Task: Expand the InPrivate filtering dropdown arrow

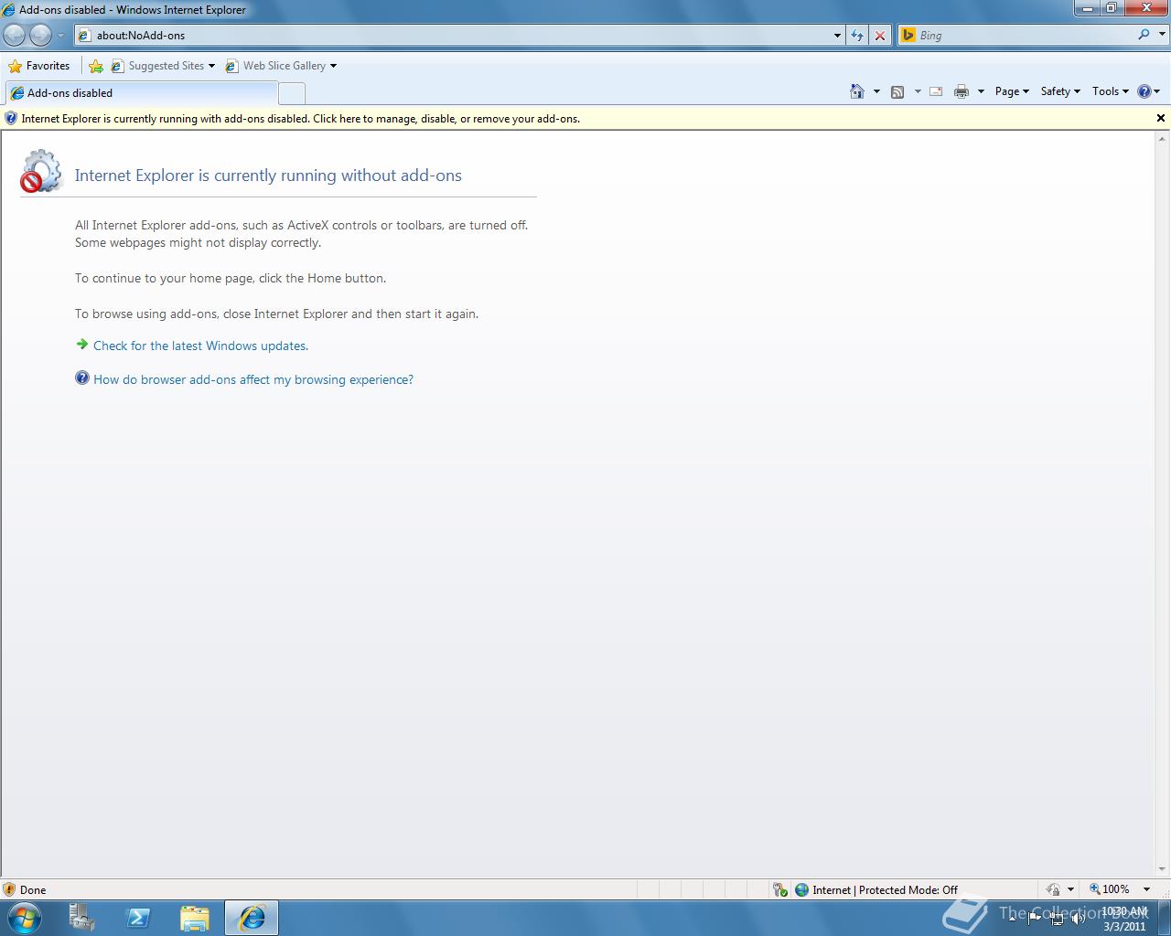Action: pyautogui.click(x=1070, y=889)
